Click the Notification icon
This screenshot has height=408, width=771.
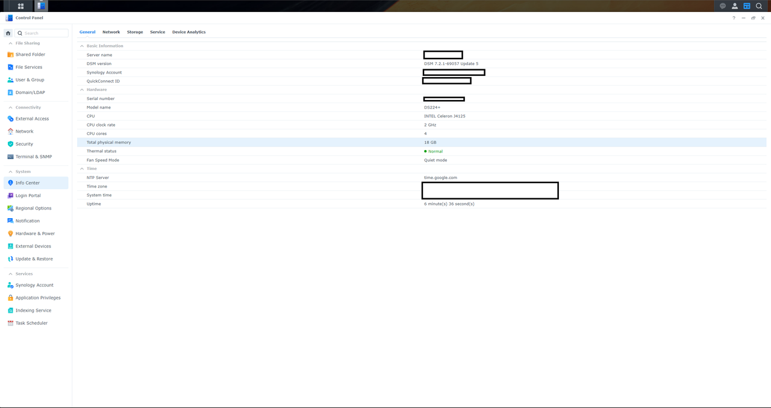pos(10,221)
